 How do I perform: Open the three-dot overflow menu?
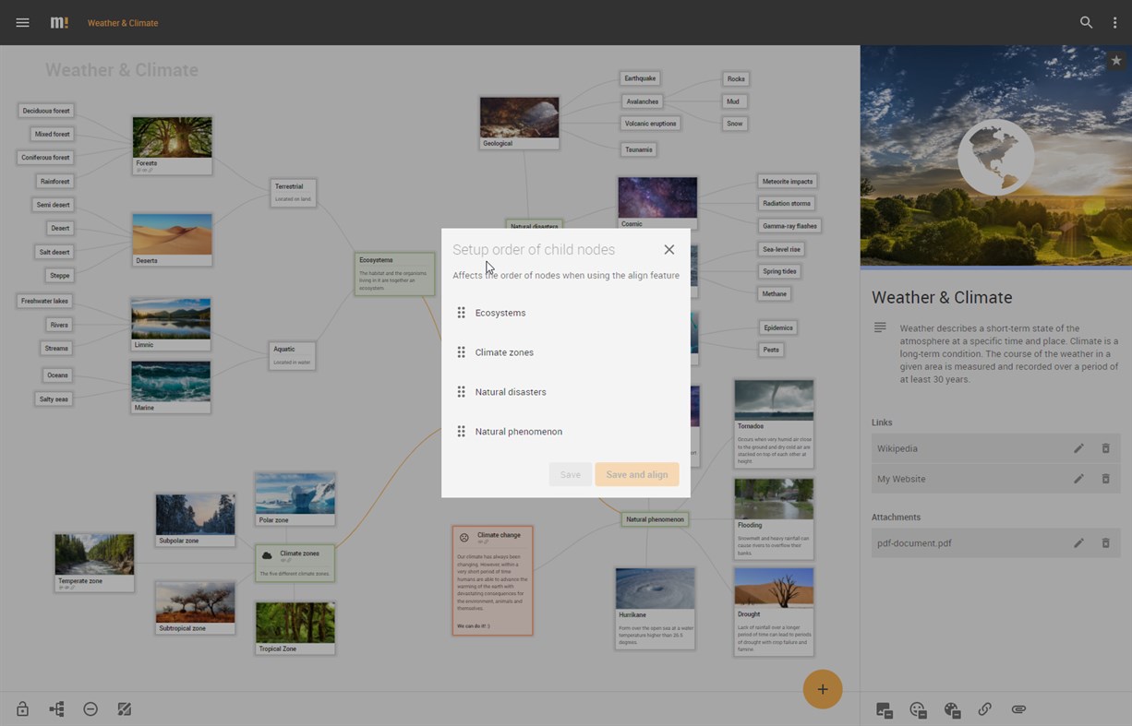1115,22
